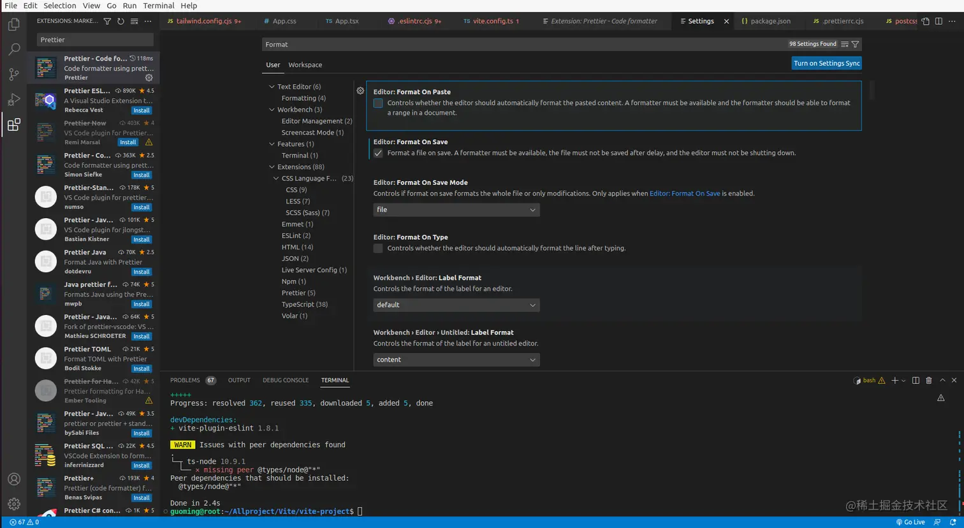Open the settings filter funnel icon
The width and height of the screenshot is (964, 528).
pos(856,44)
